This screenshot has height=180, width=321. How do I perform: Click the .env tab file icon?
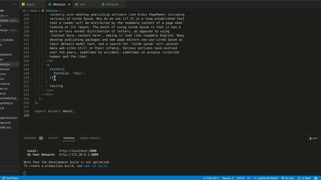[x=76, y=4]
